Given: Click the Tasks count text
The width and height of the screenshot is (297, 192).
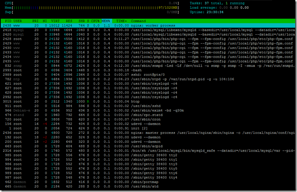Looking at the screenshot, I should pos(217,3).
